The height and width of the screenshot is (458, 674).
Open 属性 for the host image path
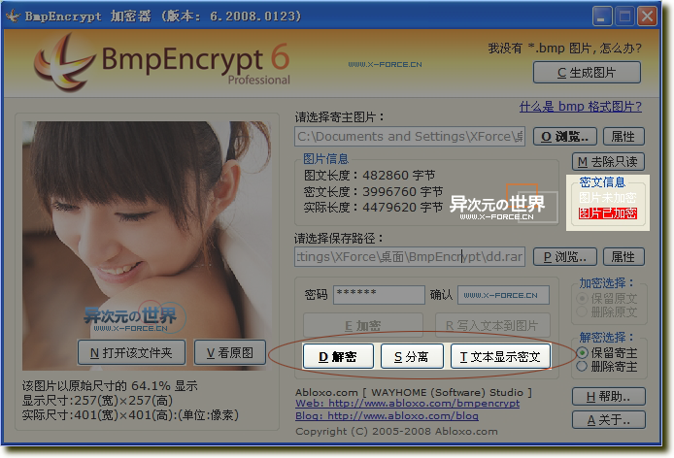(623, 137)
